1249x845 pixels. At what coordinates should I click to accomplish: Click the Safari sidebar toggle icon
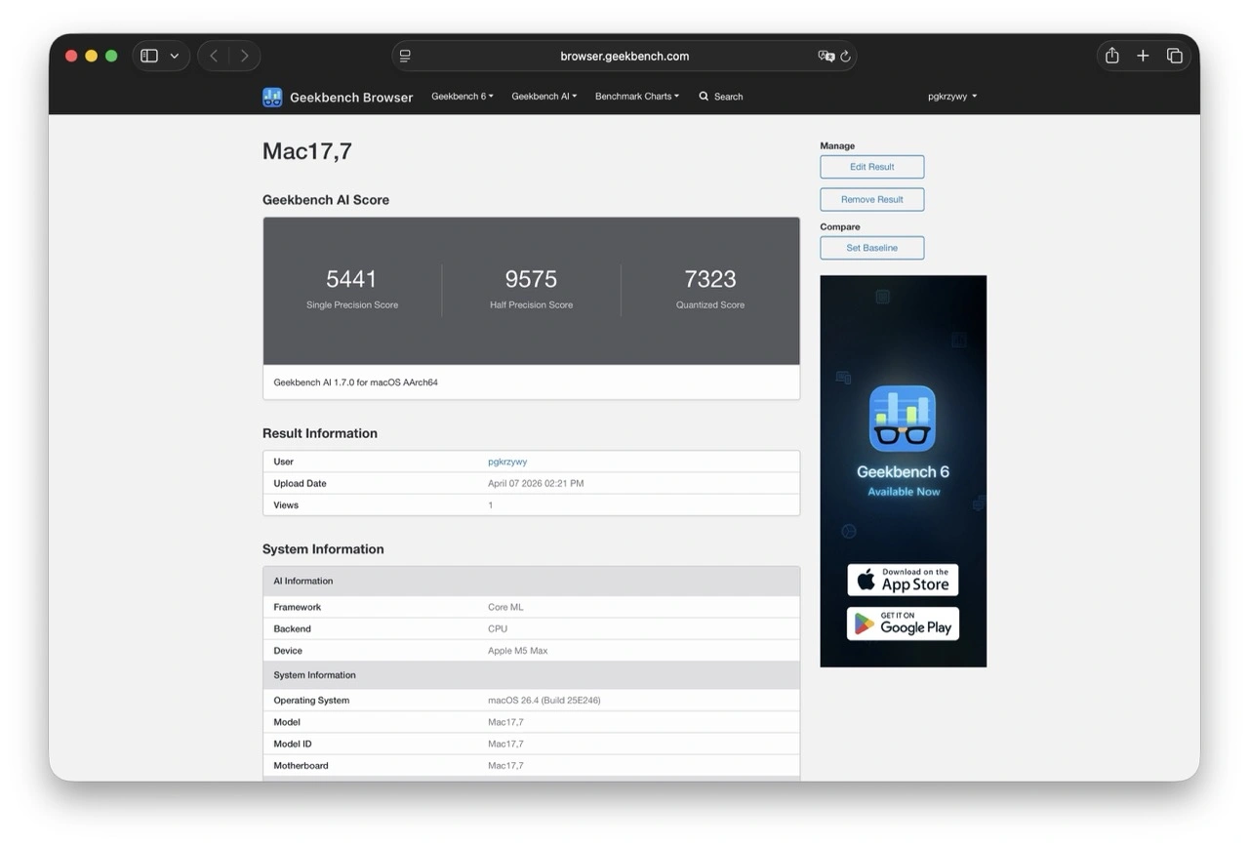tap(149, 56)
